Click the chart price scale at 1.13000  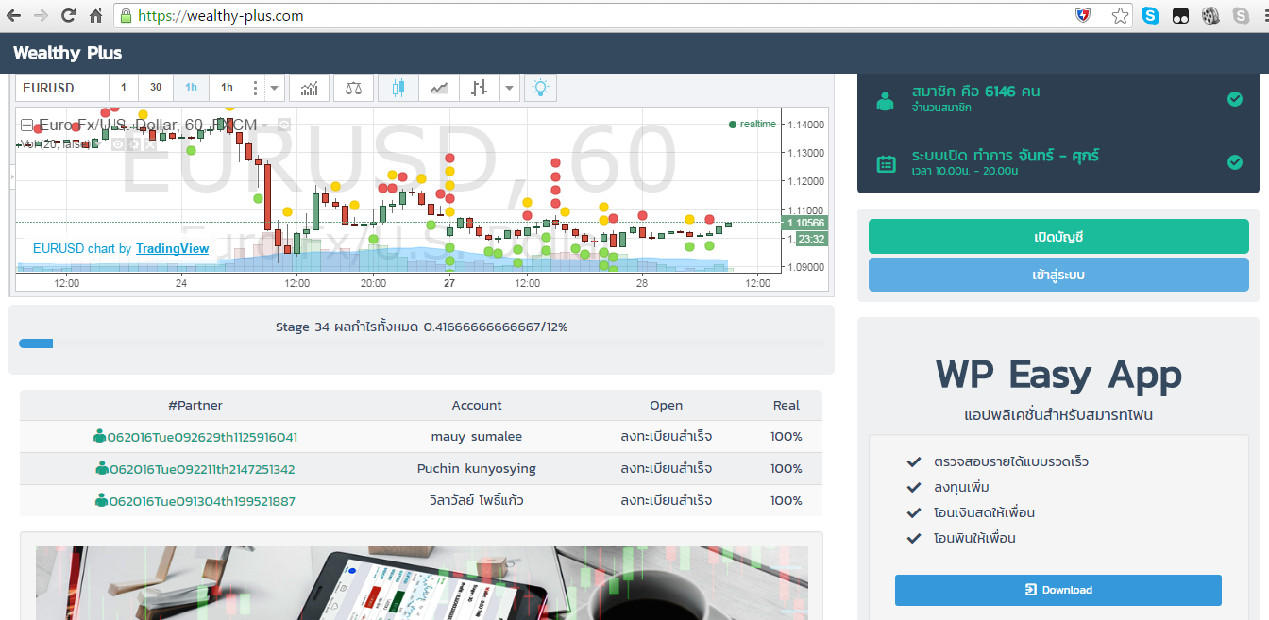pyautogui.click(x=805, y=153)
